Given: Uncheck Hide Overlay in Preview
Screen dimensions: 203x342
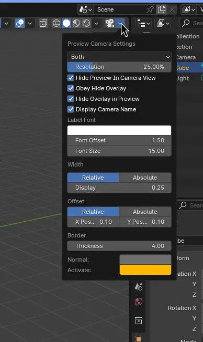Looking at the screenshot, I should pos(71,99).
